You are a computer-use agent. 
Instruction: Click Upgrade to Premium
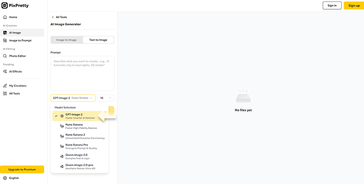22,169
